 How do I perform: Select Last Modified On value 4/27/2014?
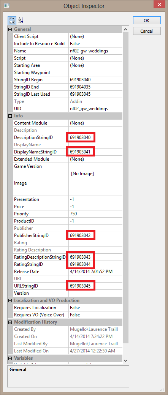pyautogui.click(x=95, y=351)
